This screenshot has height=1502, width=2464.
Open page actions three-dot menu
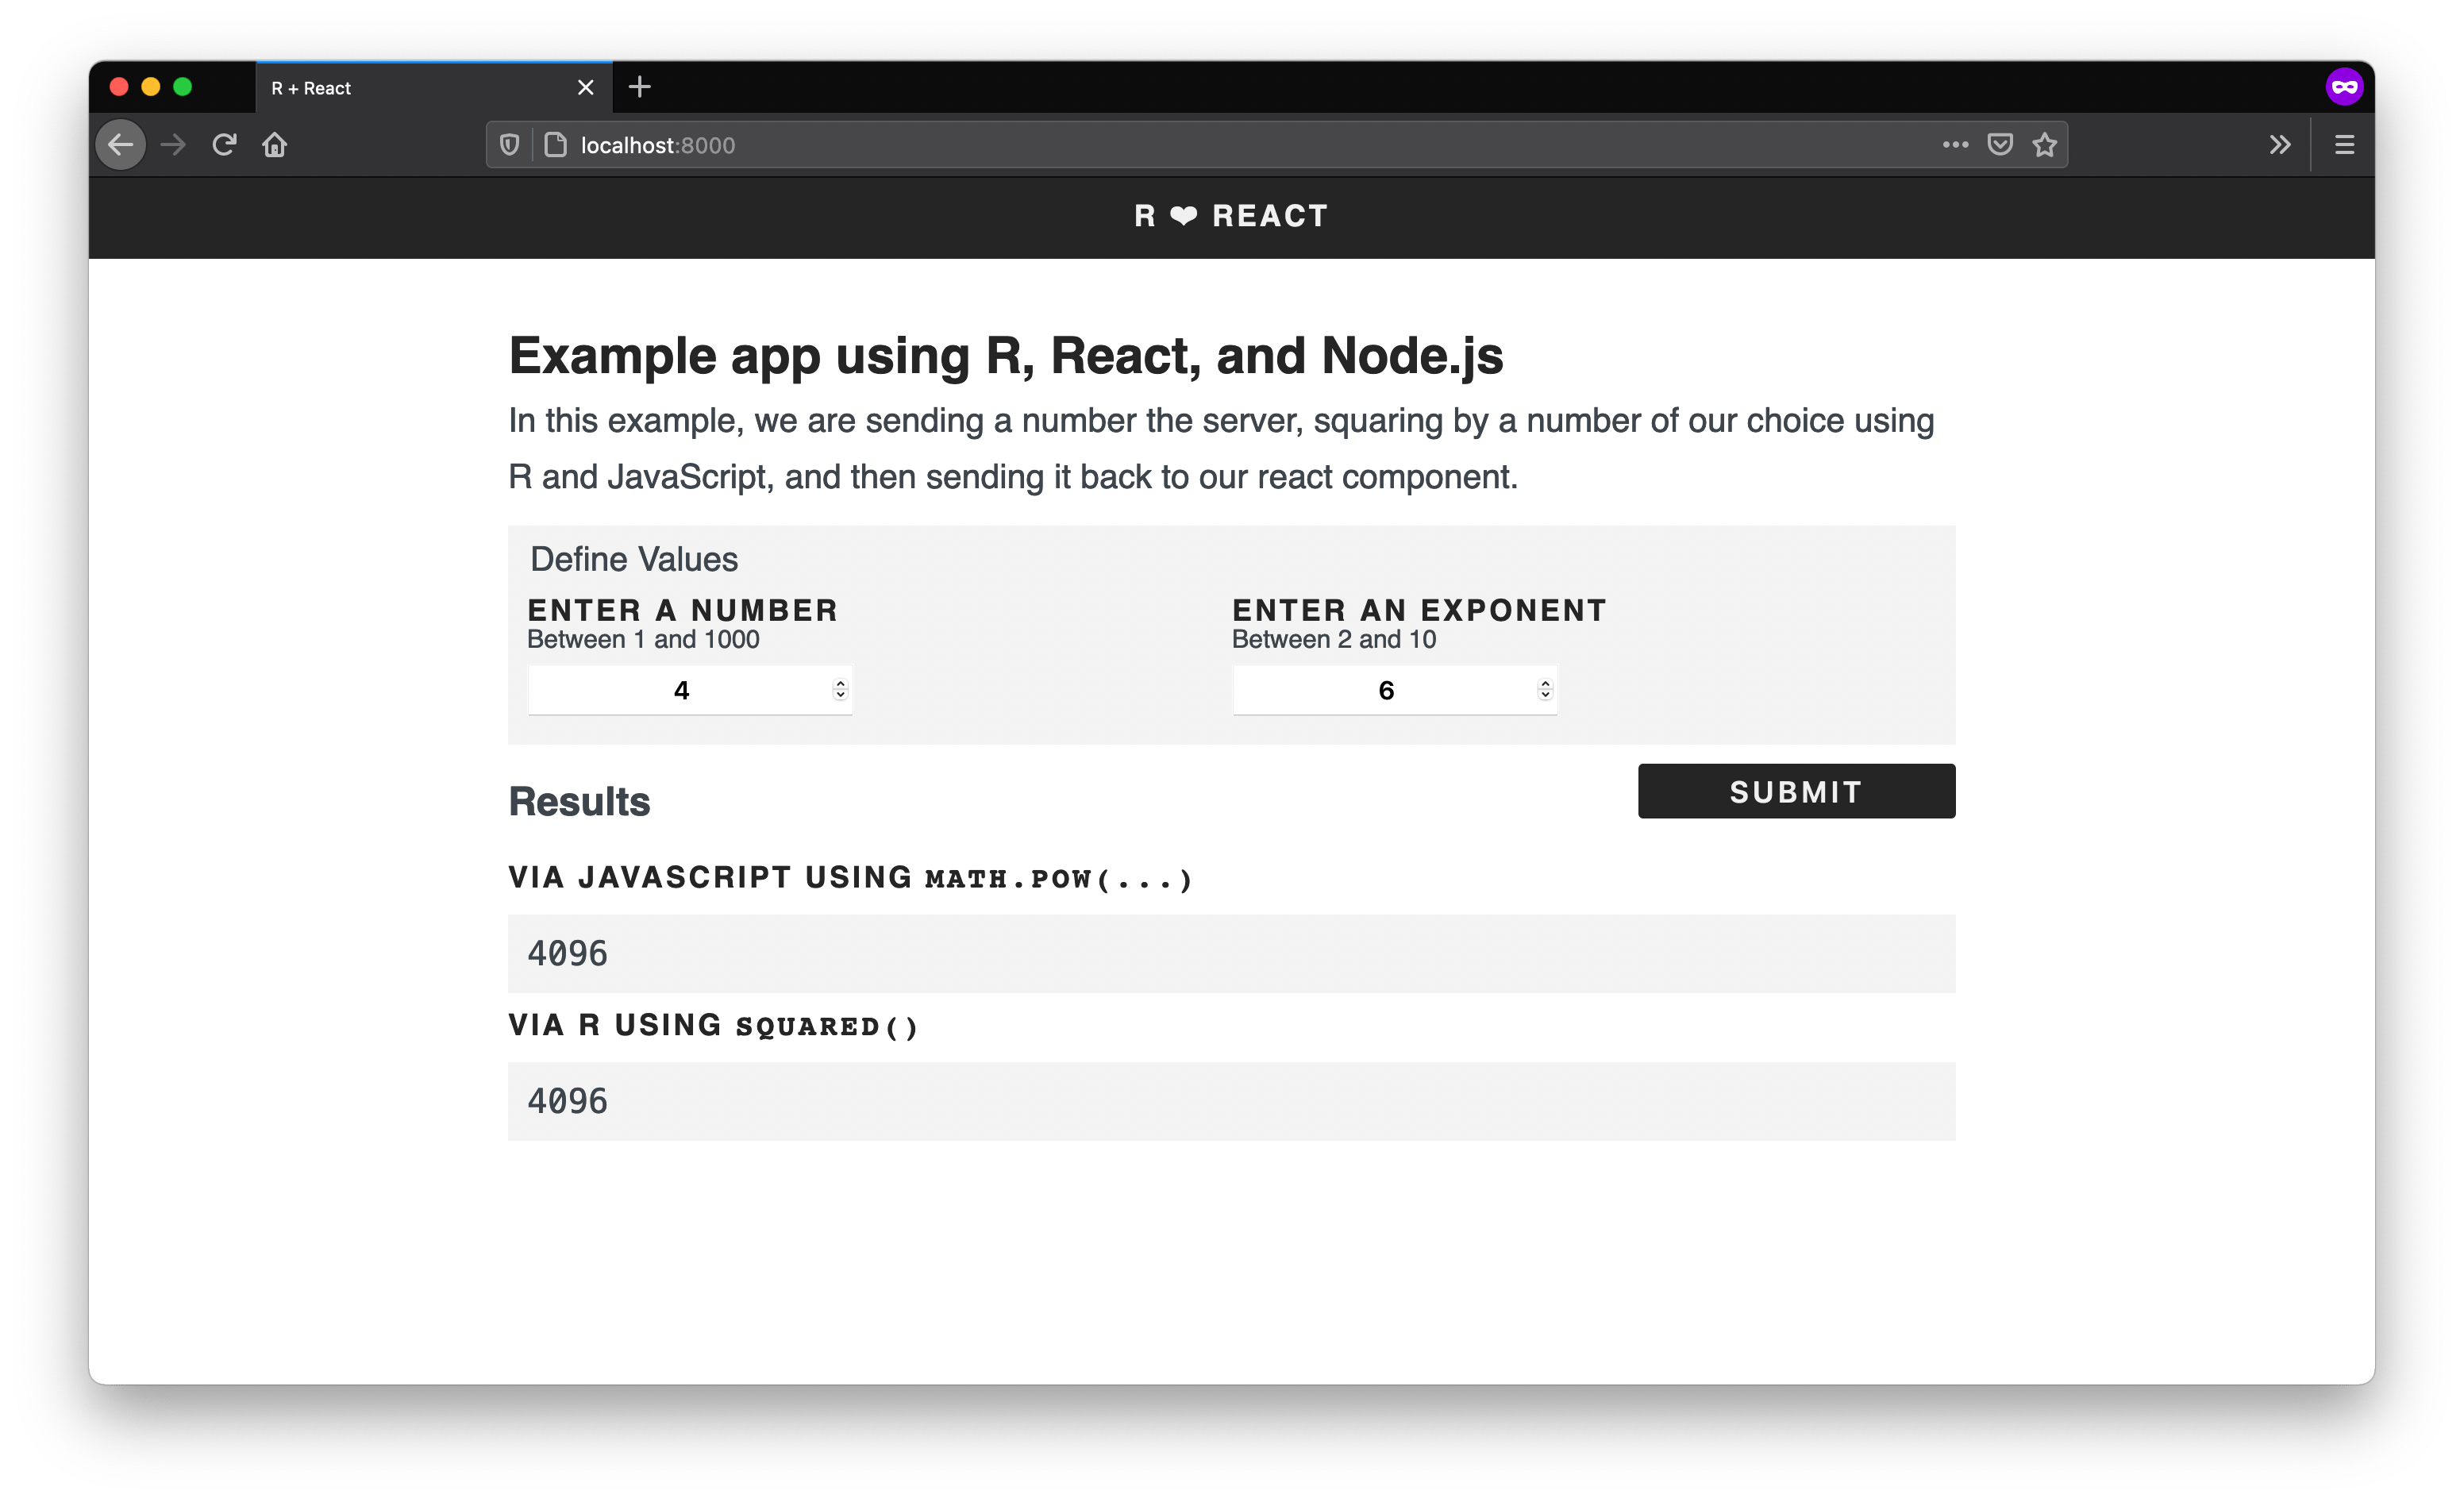1955,145
